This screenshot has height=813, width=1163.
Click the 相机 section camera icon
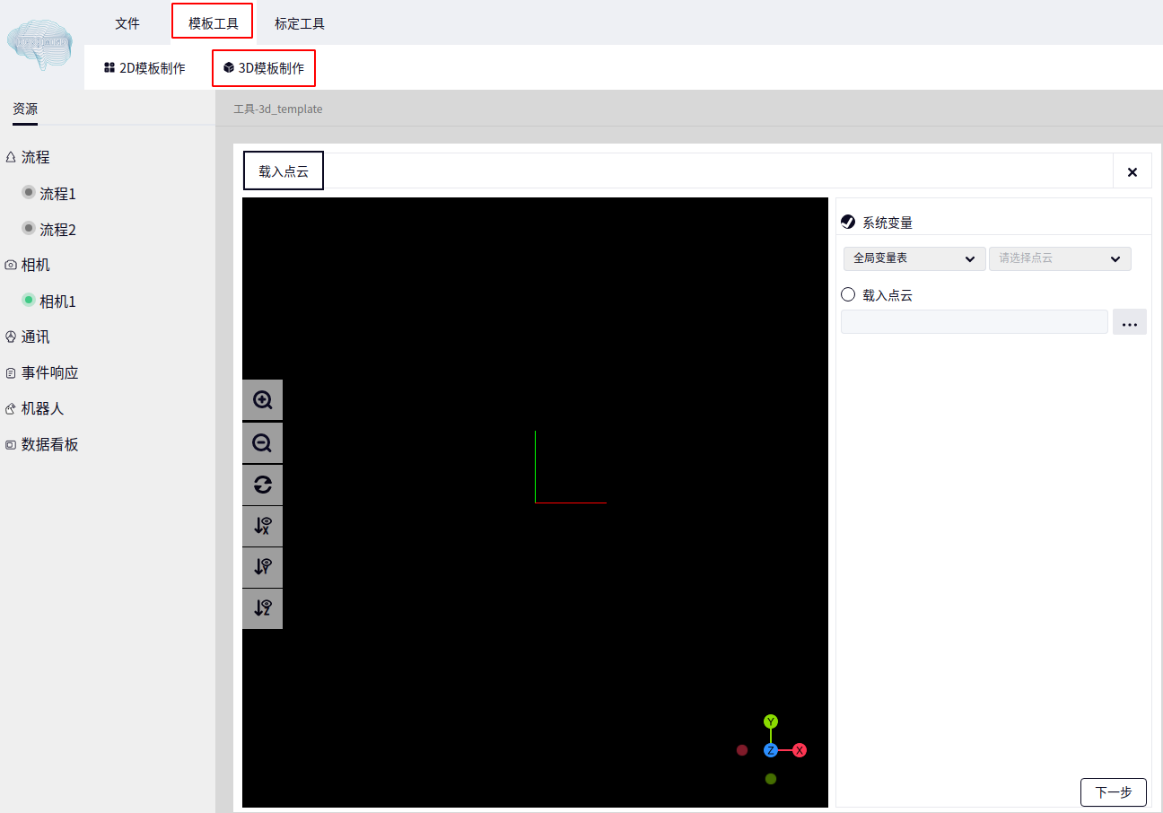point(11,265)
